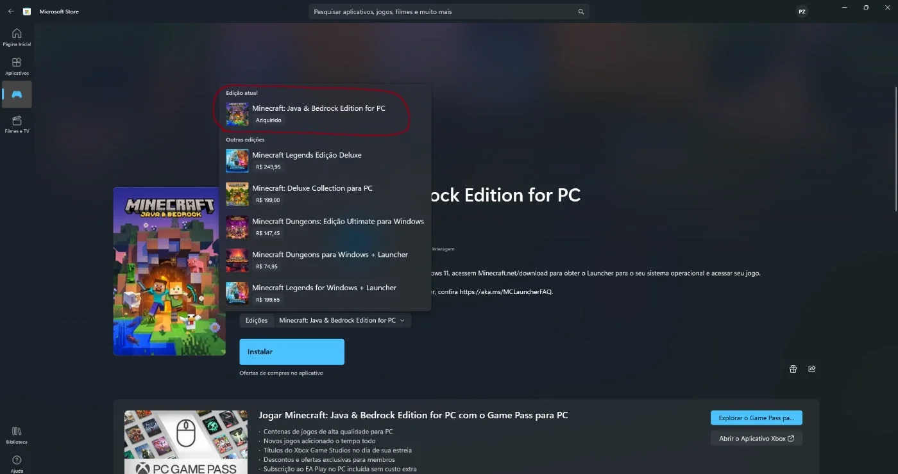This screenshot has height=474, width=898.
Task: Select the Jogos controller icon
Action: pyautogui.click(x=17, y=95)
